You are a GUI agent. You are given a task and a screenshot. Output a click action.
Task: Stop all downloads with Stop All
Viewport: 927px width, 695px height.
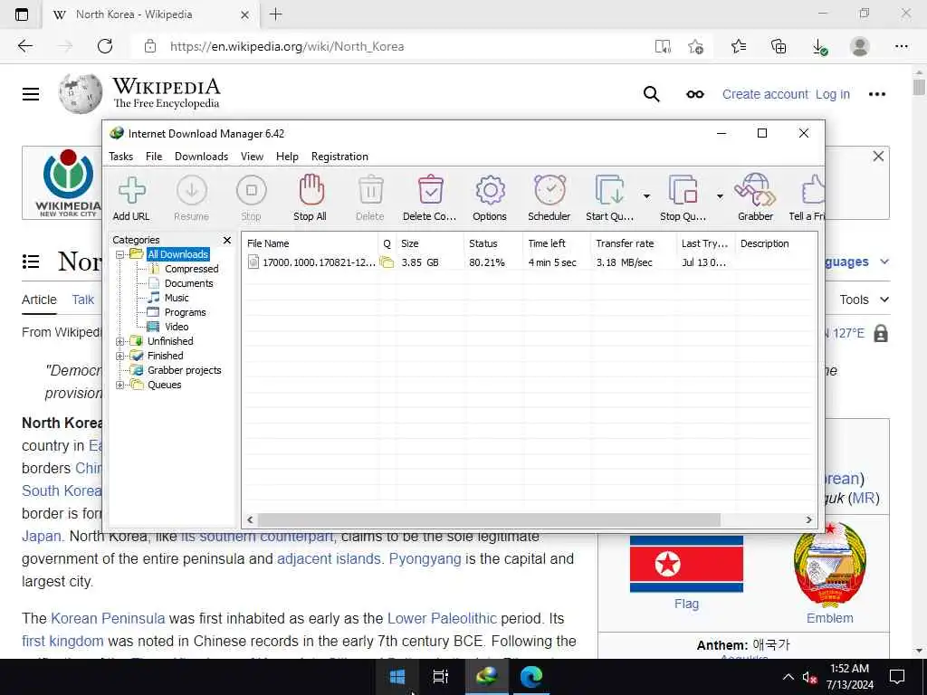(311, 198)
